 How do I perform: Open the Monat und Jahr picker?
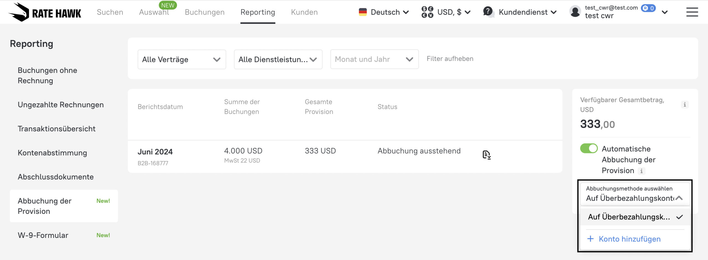374,59
